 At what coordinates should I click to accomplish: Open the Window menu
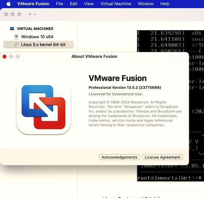(x=146, y=4)
